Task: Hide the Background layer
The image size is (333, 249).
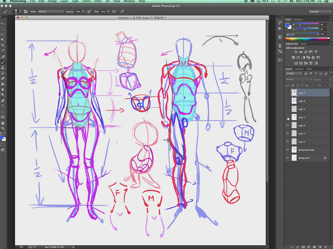Action: pyautogui.click(x=287, y=158)
